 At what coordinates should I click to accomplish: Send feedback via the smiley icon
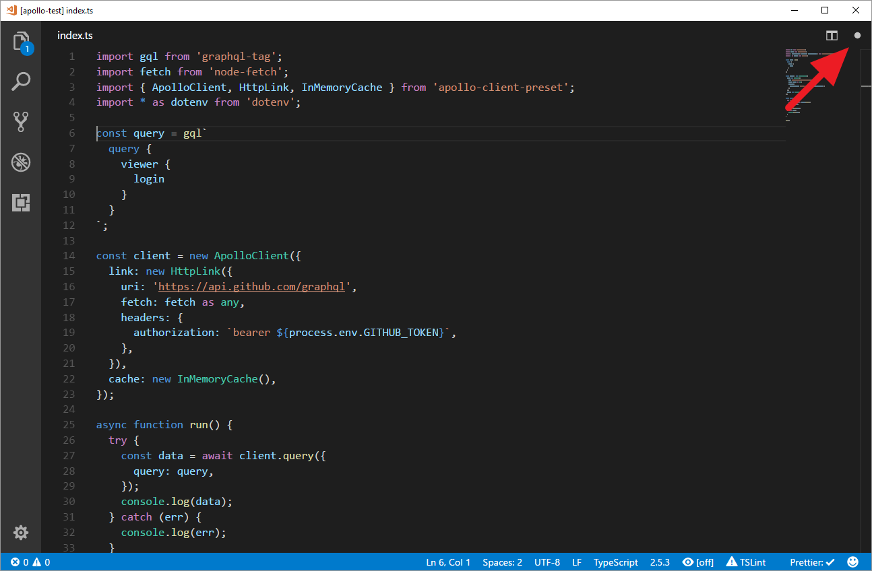click(x=853, y=562)
